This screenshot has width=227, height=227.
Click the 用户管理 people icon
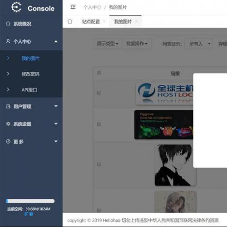point(8,106)
